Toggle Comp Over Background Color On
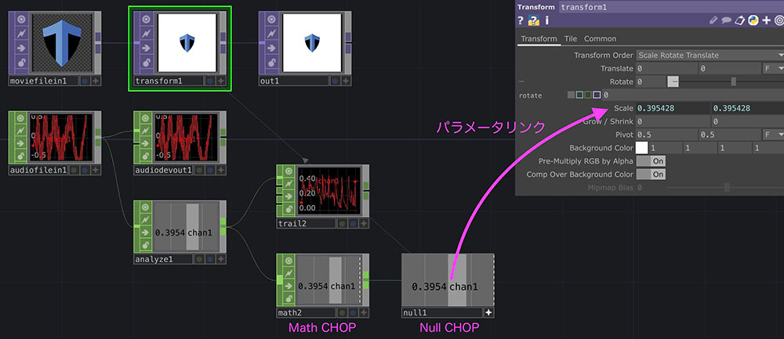The height and width of the screenshot is (339, 784). pyautogui.click(x=651, y=175)
